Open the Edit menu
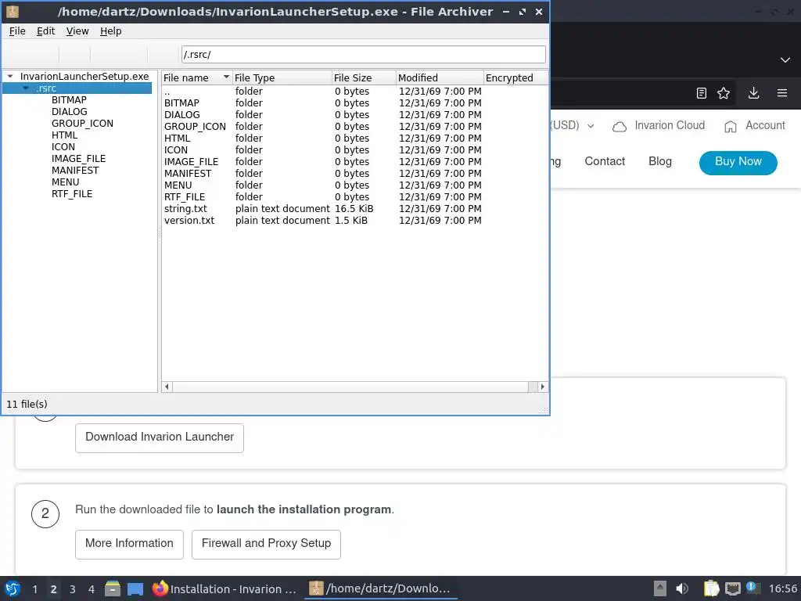 pyautogui.click(x=45, y=31)
